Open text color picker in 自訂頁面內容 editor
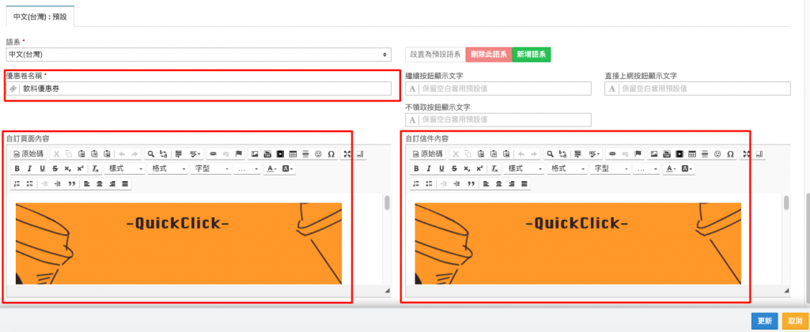The height and width of the screenshot is (332, 810). pos(271,168)
